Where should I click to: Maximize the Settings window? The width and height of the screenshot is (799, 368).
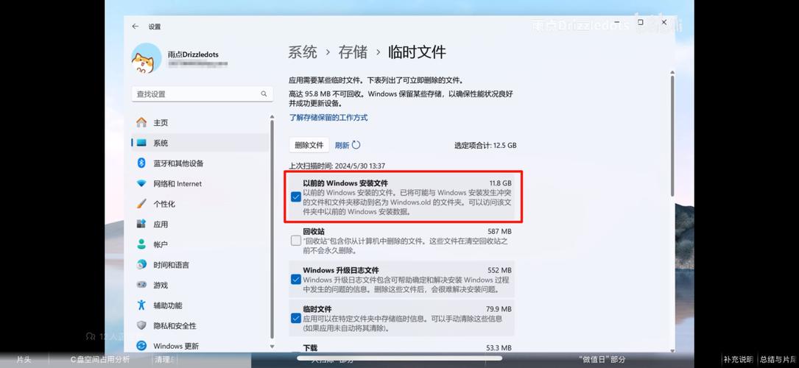(x=641, y=22)
